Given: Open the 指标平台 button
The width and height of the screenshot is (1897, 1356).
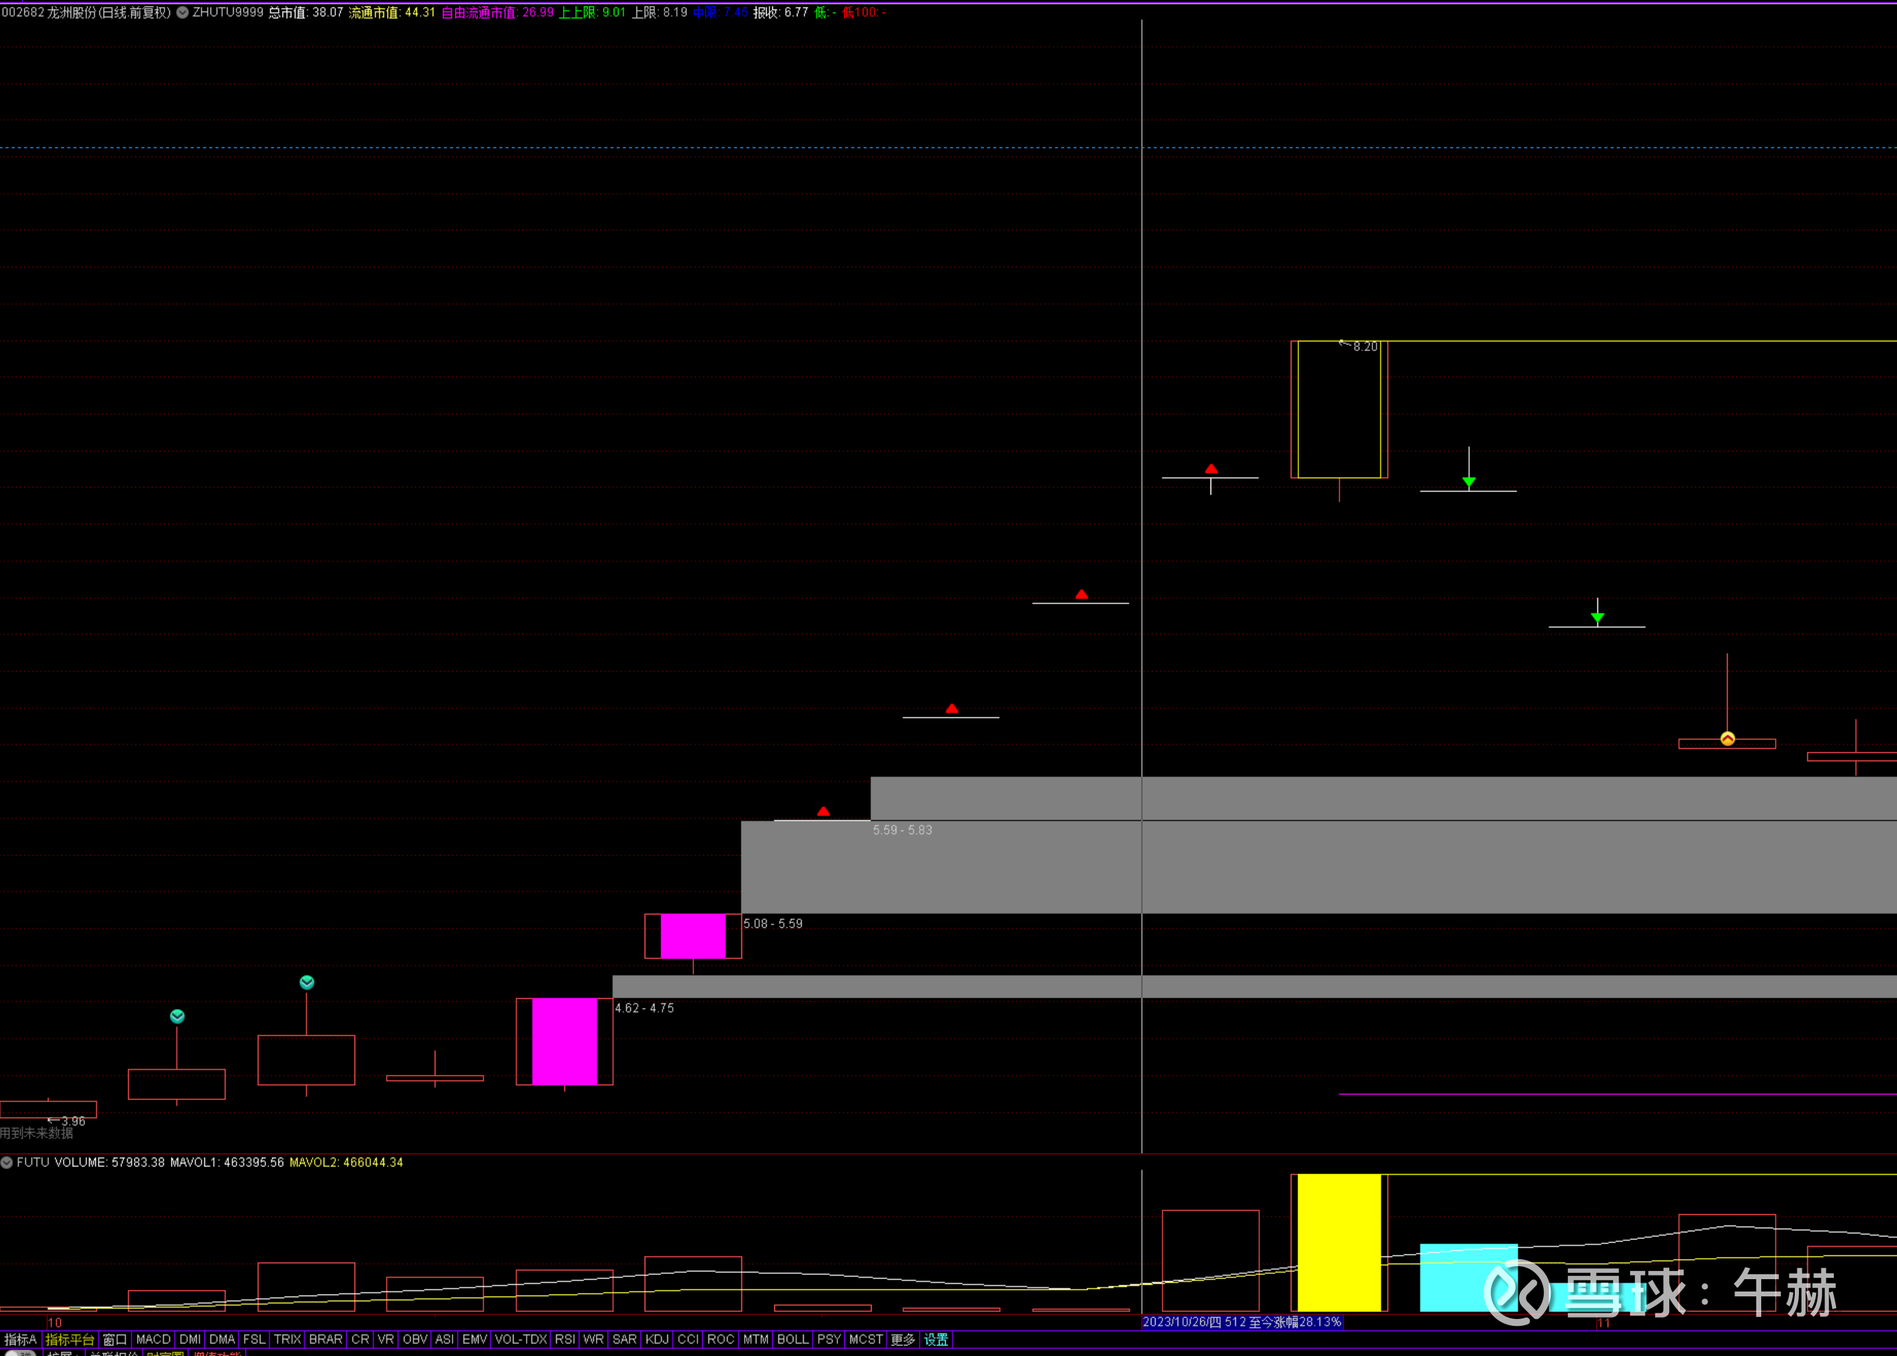Looking at the screenshot, I should pyautogui.click(x=70, y=1340).
